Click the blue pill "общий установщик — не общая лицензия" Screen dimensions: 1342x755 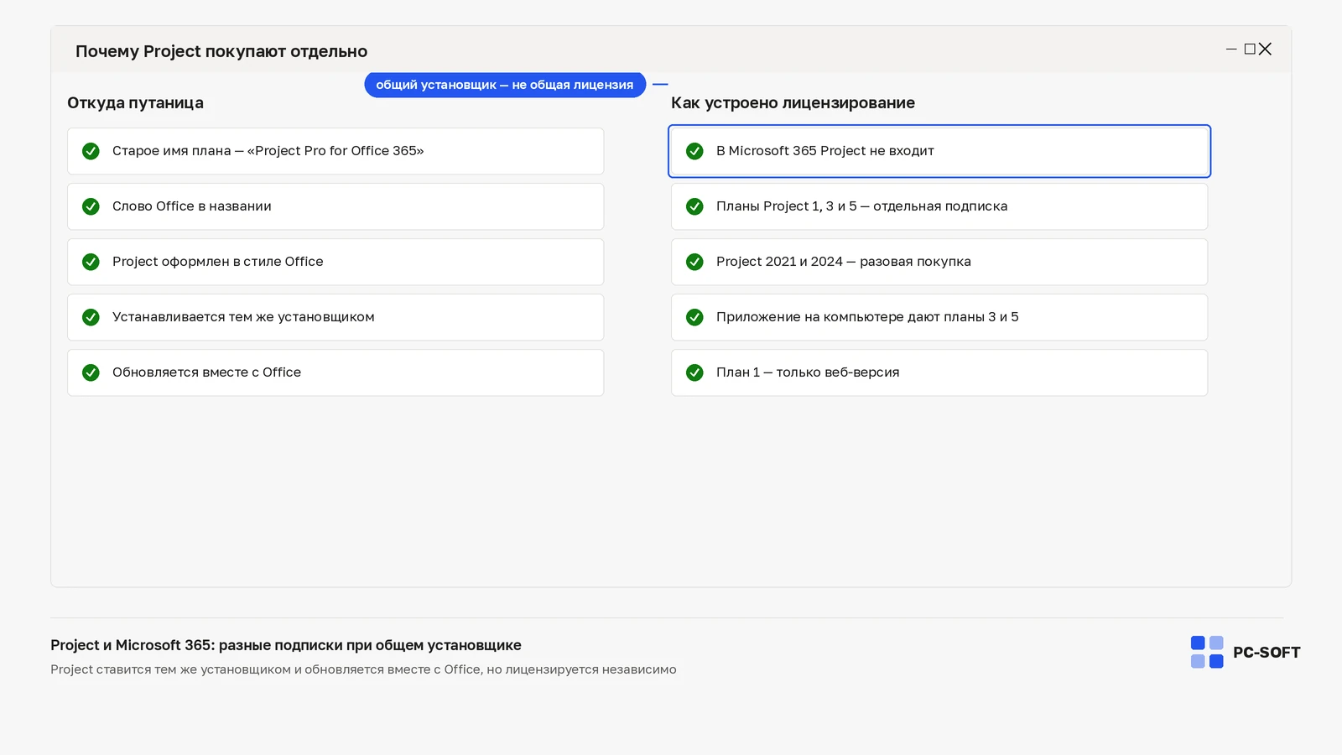pyautogui.click(x=505, y=85)
